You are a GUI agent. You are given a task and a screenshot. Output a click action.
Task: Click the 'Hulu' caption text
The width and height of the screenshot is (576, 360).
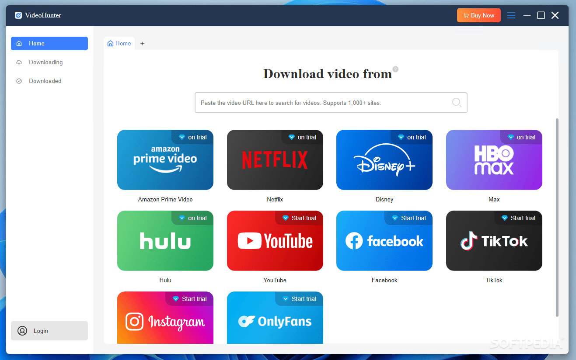point(165,280)
